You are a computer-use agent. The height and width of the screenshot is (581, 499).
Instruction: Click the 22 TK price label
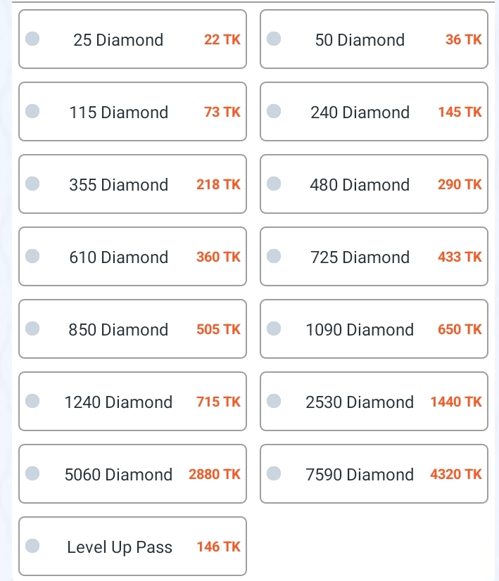coord(222,39)
